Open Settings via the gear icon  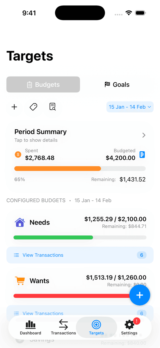pyautogui.click(x=129, y=324)
